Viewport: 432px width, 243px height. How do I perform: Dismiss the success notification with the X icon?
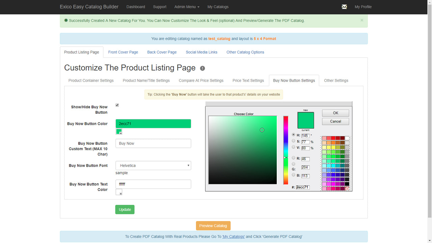pyautogui.click(x=361, y=20)
